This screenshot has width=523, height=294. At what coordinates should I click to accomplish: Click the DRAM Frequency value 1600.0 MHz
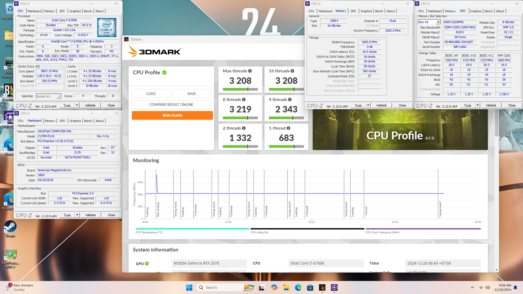[x=369, y=42]
